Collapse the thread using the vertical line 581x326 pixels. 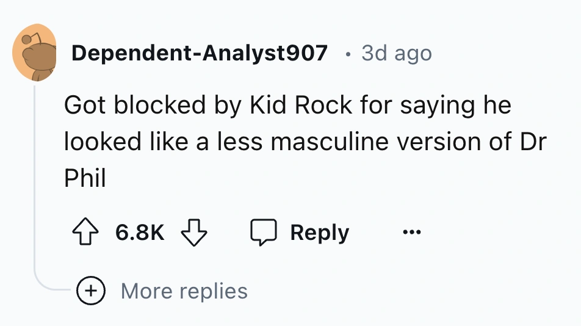[x=35, y=183]
